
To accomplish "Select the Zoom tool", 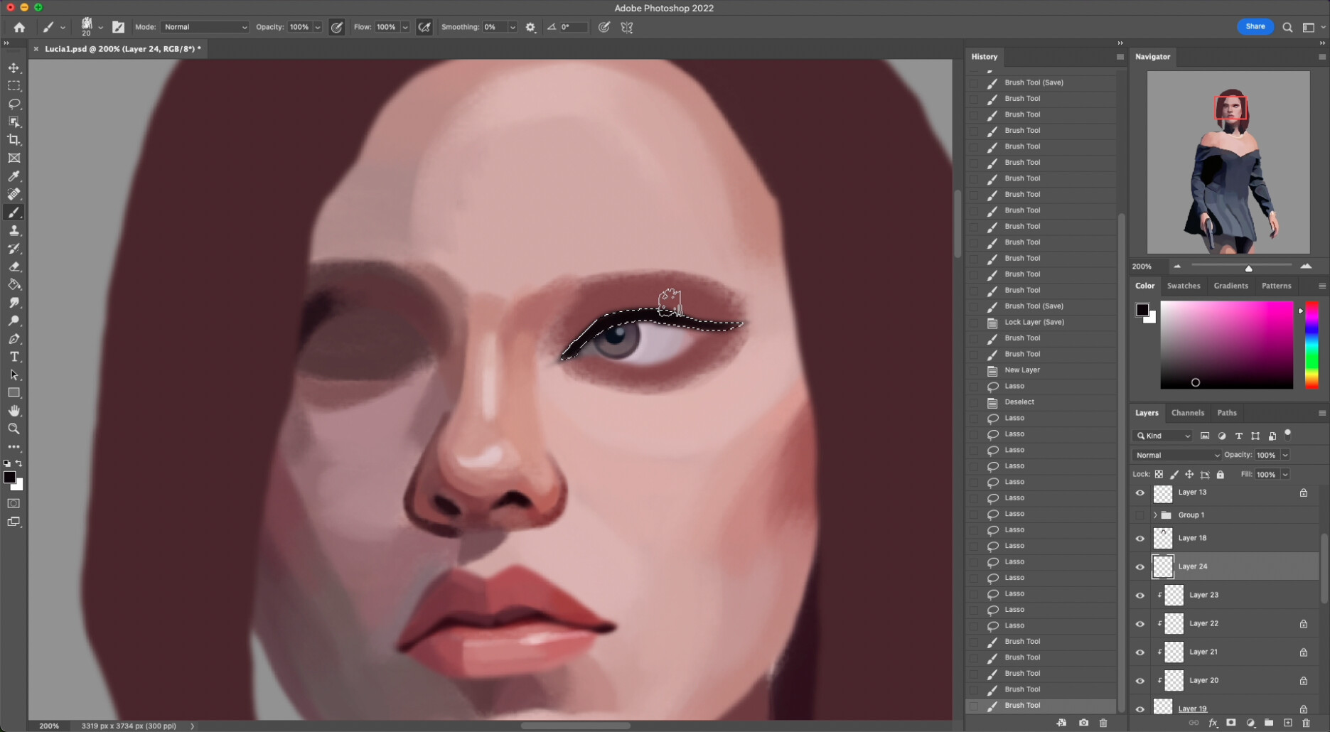I will (14, 429).
